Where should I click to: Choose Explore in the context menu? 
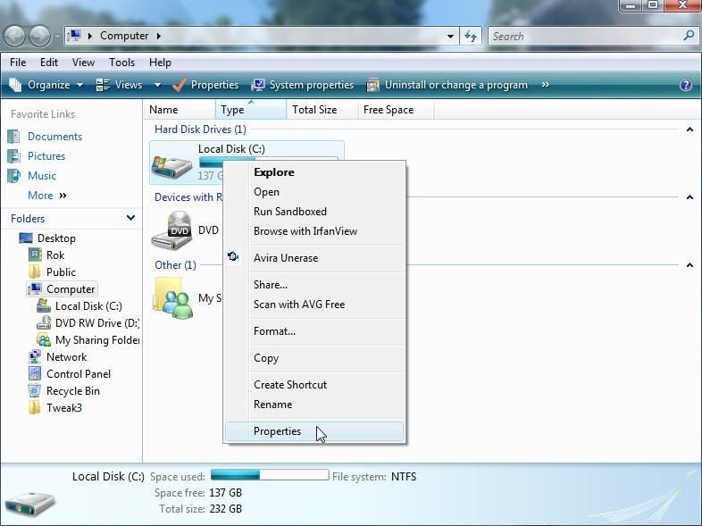point(314,172)
